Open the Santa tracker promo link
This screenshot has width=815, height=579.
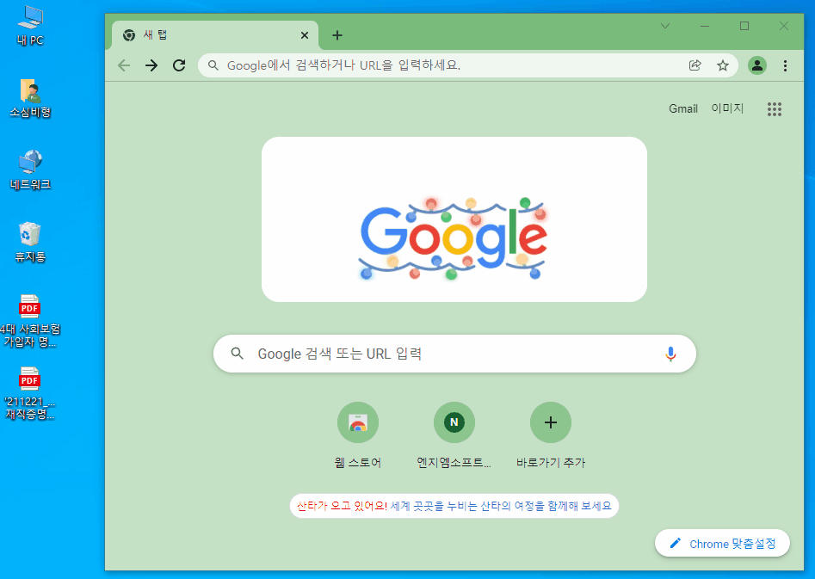pyautogui.click(x=454, y=506)
